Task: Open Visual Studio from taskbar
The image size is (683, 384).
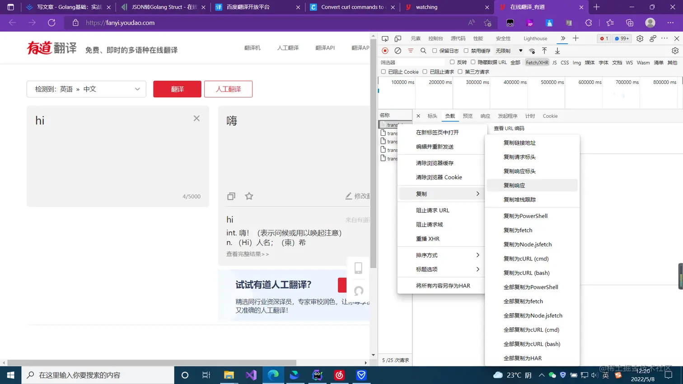Action: [x=251, y=375]
